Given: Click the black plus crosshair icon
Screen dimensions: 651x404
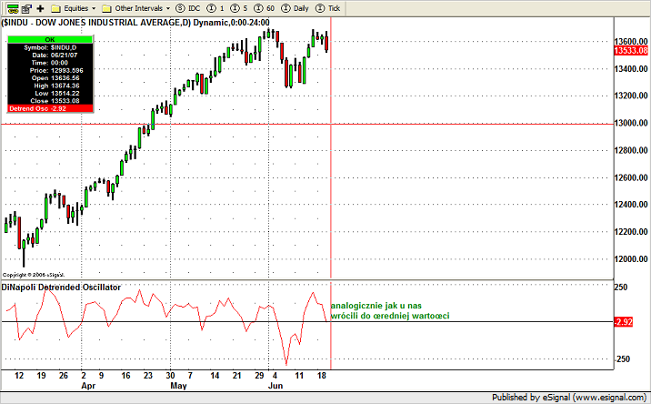Looking at the screenshot, I should pyautogui.click(x=40, y=8).
